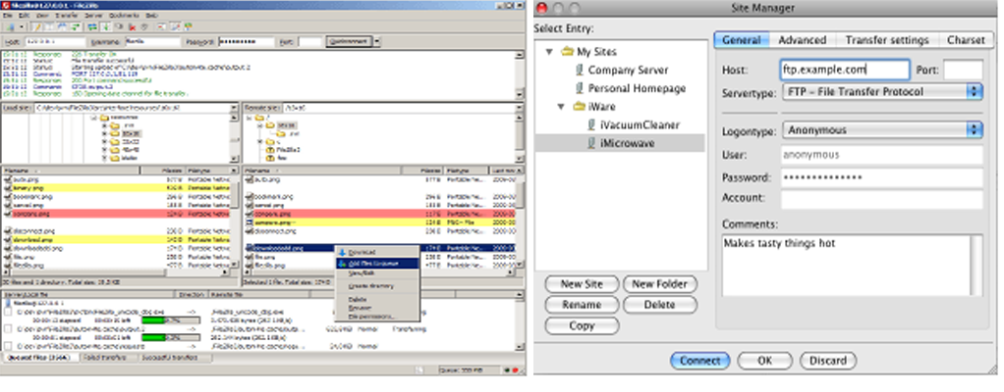Open Site Manager icon in FileZilla toolbar

point(11,28)
